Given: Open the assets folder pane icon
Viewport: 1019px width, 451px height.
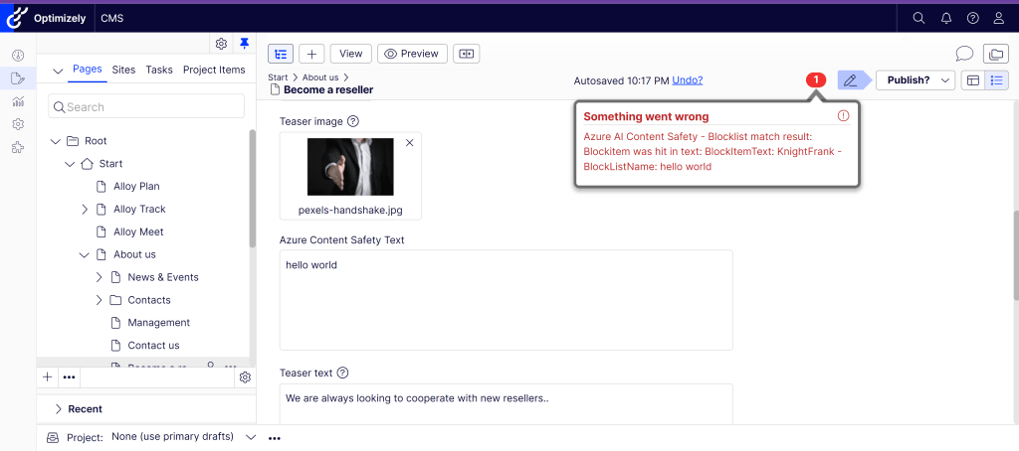Looking at the screenshot, I should point(995,54).
